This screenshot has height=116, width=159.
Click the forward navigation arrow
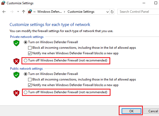tap(11, 12)
